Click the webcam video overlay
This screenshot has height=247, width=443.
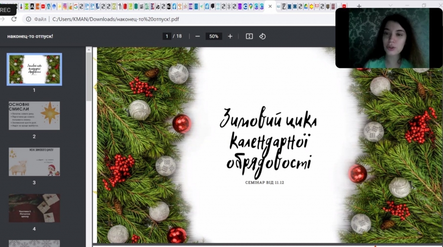coord(388,38)
